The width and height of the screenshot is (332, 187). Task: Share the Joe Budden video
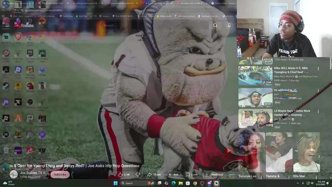tap(154, 175)
